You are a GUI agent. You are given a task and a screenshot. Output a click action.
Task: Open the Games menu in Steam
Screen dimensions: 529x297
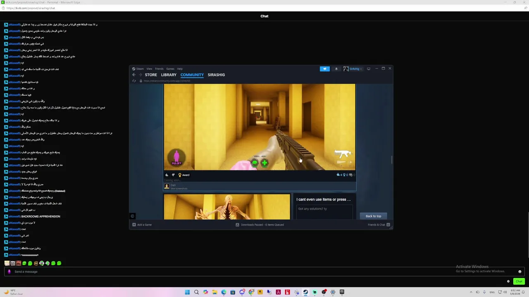(x=170, y=69)
